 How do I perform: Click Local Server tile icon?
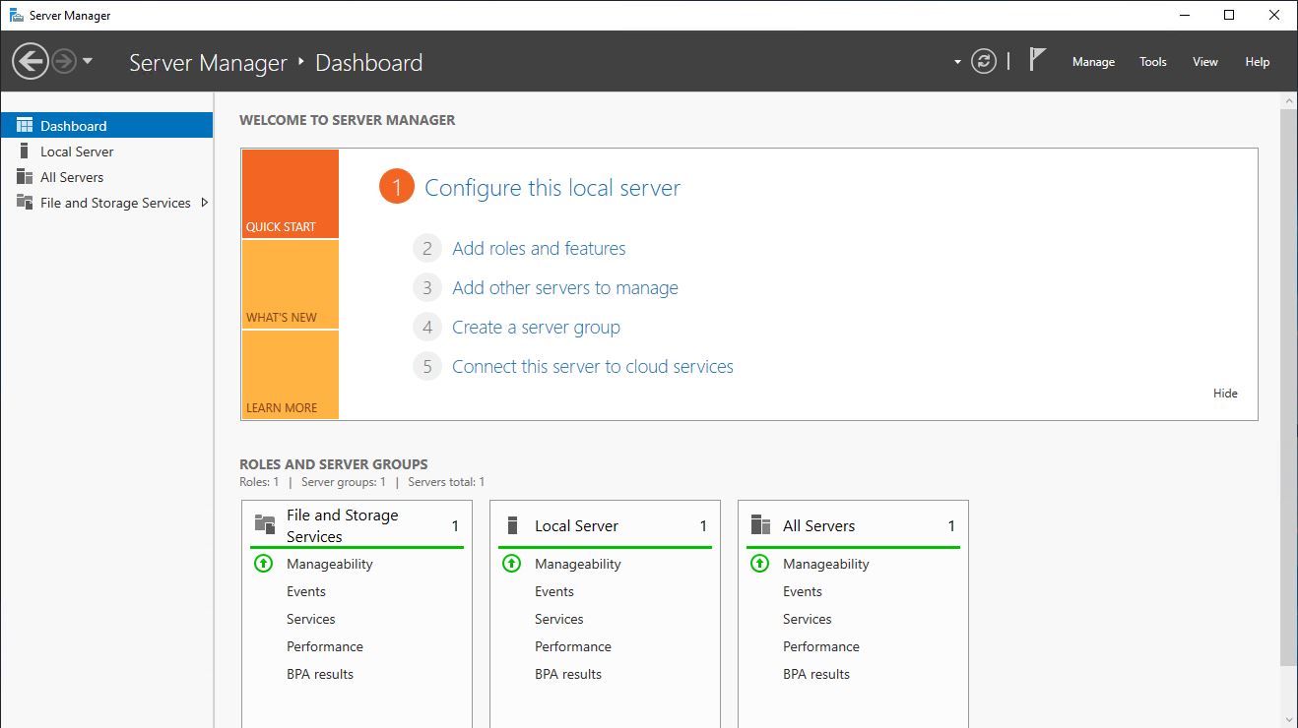pos(512,524)
